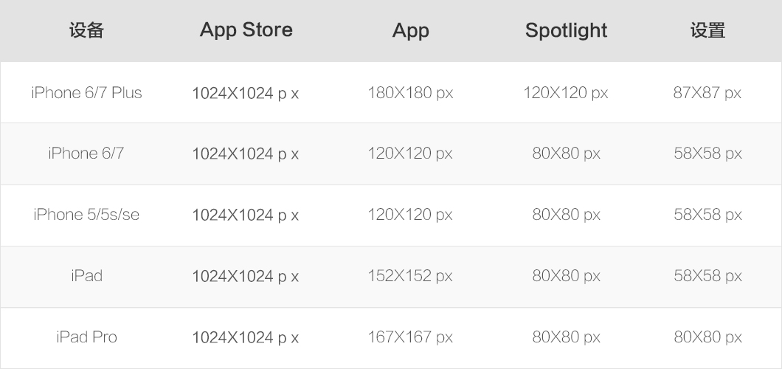Click the iPhone 6/7 Plus device cell

[x=86, y=93]
